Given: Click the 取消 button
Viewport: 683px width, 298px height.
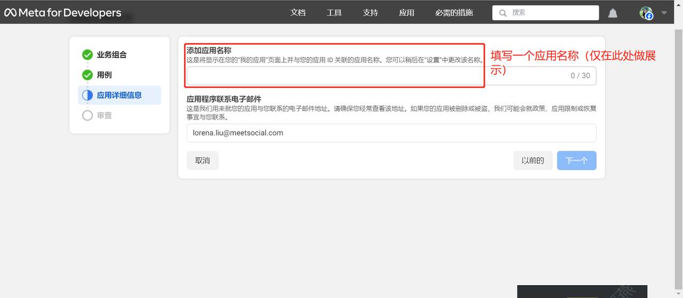Looking at the screenshot, I should (203, 160).
